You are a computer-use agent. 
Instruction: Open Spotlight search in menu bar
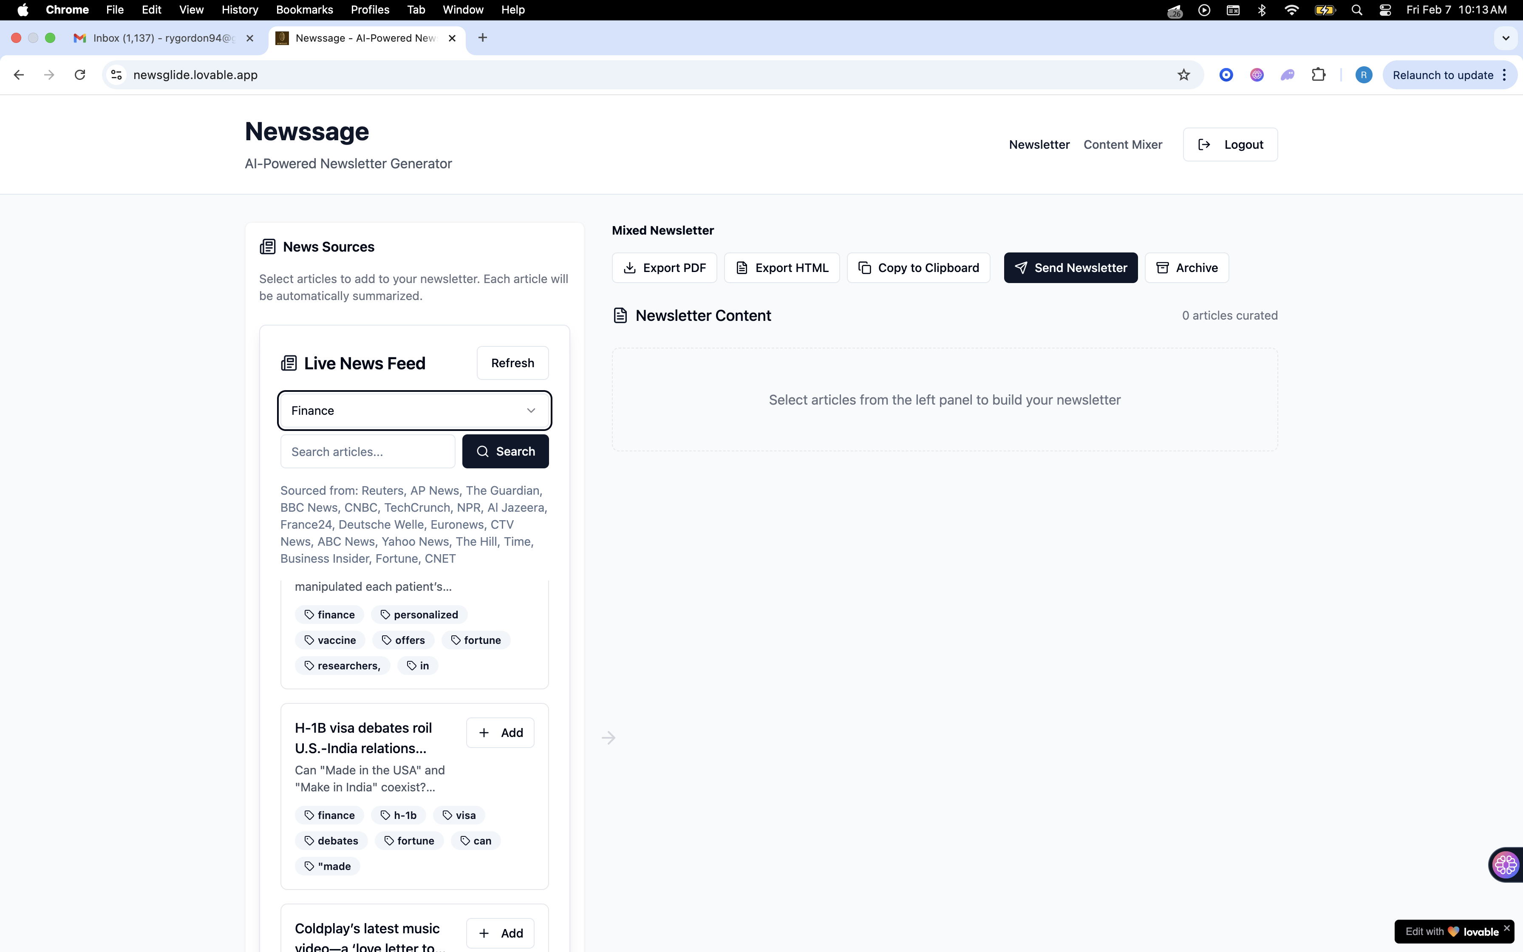[x=1357, y=10]
